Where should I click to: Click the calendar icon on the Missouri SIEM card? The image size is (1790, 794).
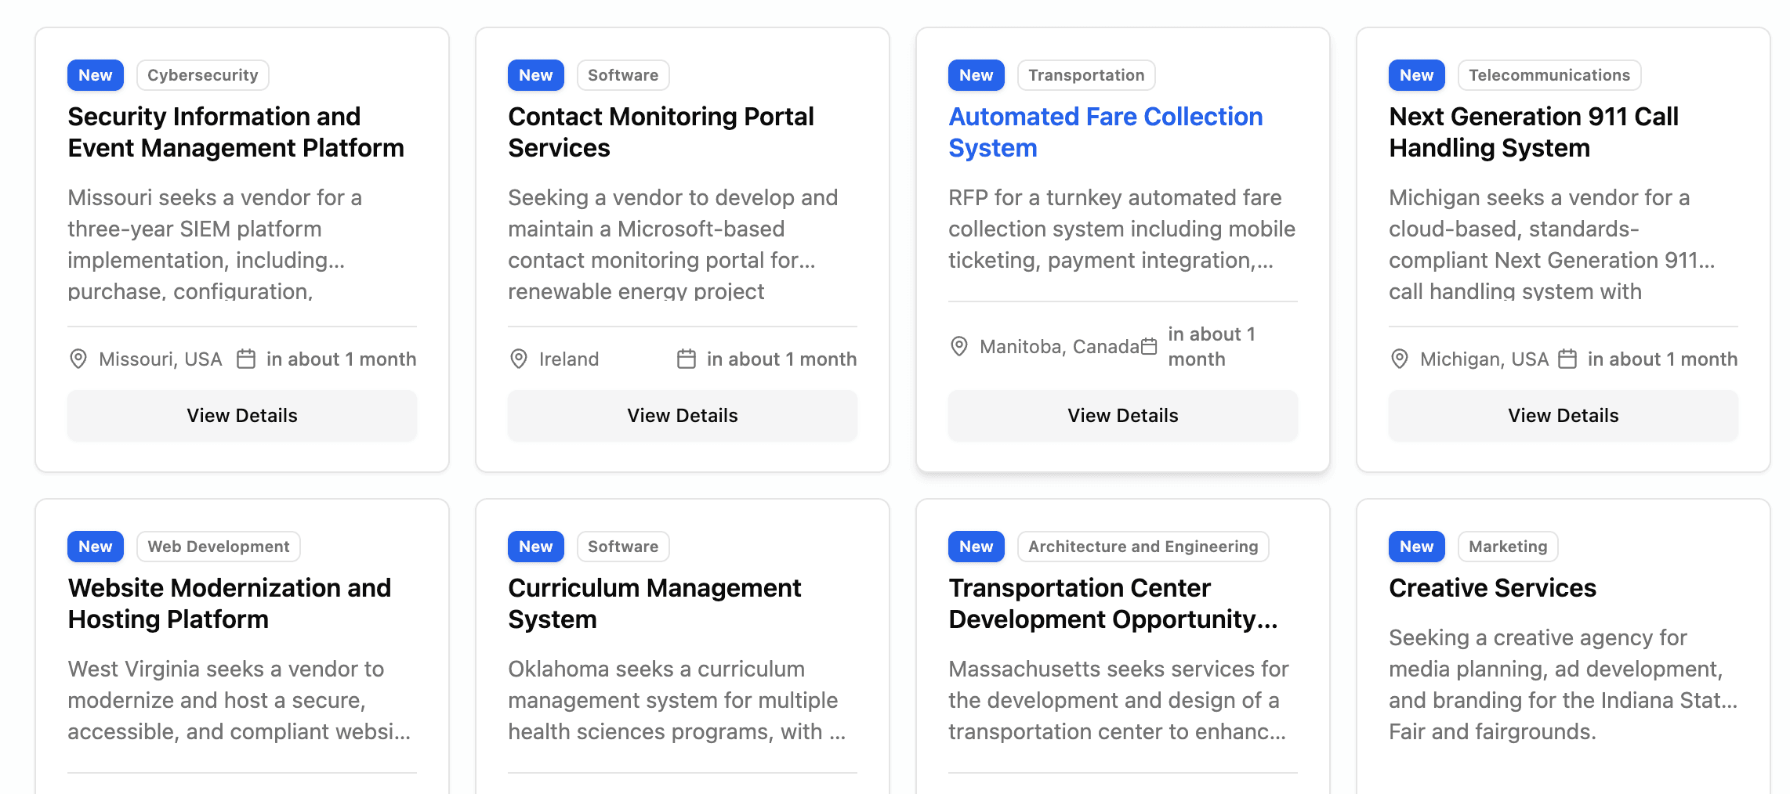(247, 359)
